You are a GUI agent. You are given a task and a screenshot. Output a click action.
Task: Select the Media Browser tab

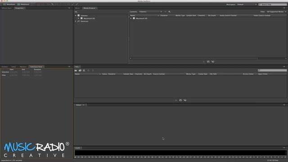(90, 8)
